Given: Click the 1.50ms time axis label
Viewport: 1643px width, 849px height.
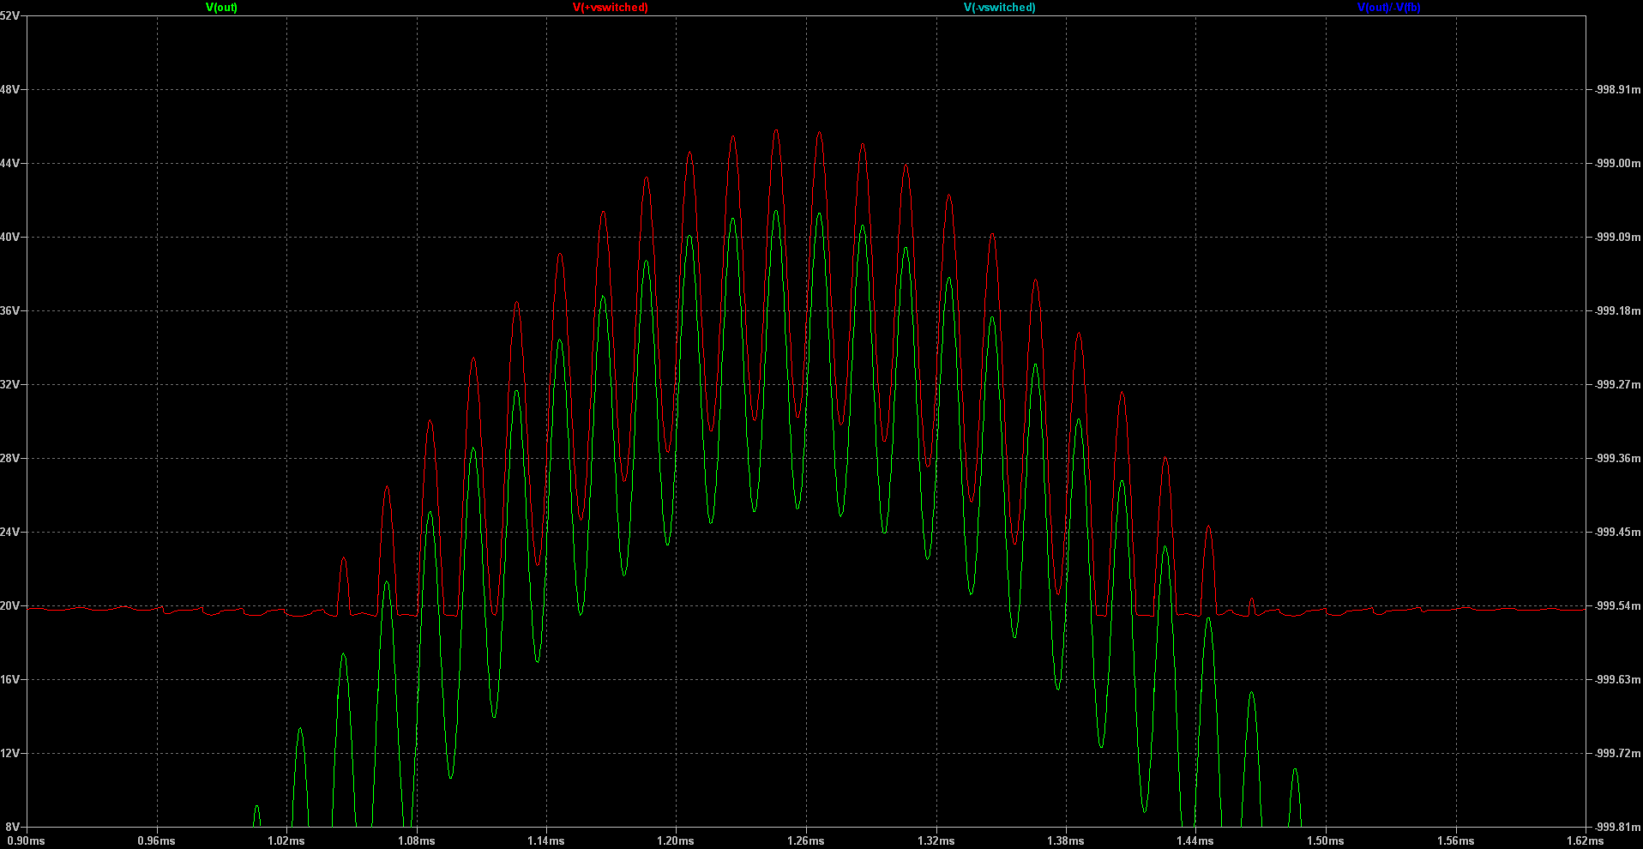Looking at the screenshot, I should tap(1326, 840).
